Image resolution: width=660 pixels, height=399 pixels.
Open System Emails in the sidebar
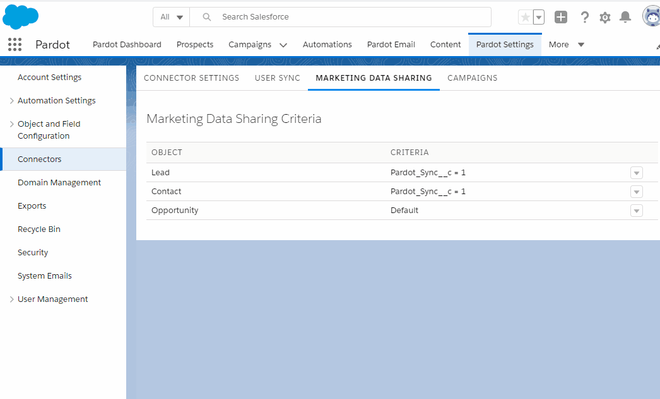point(45,276)
